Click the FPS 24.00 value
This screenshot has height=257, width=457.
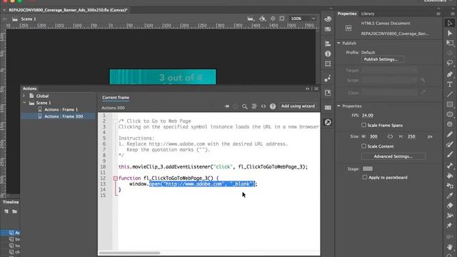point(368,116)
